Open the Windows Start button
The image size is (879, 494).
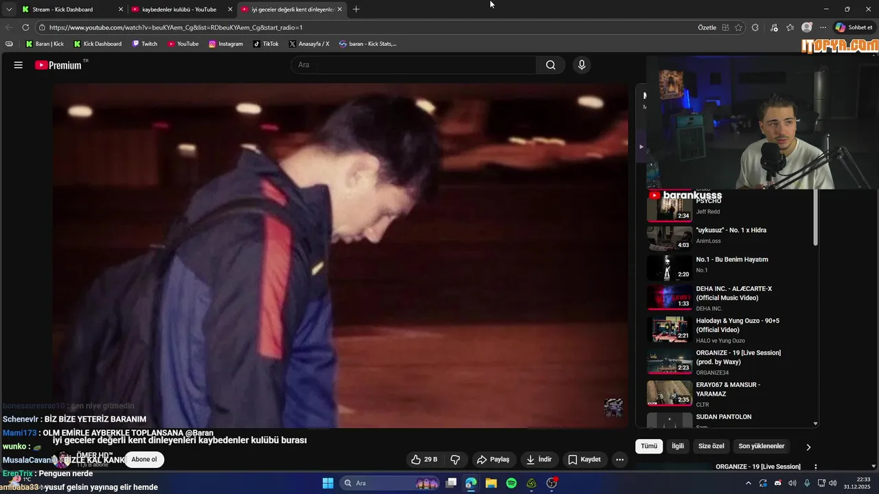pyautogui.click(x=328, y=483)
